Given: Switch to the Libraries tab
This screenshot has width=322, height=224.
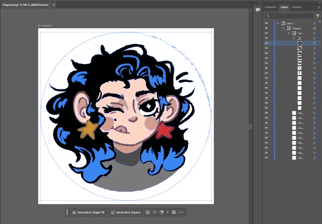Looking at the screenshot, I should pyautogui.click(x=296, y=7).
